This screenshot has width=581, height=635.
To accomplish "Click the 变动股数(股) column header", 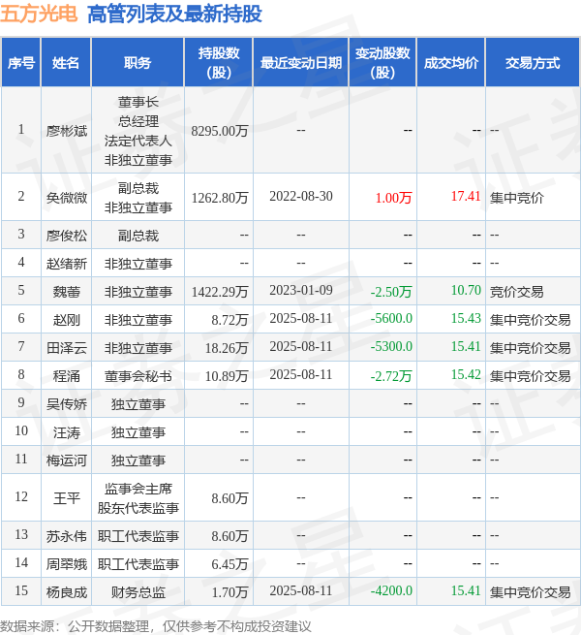I will click(x=382, y=63).
